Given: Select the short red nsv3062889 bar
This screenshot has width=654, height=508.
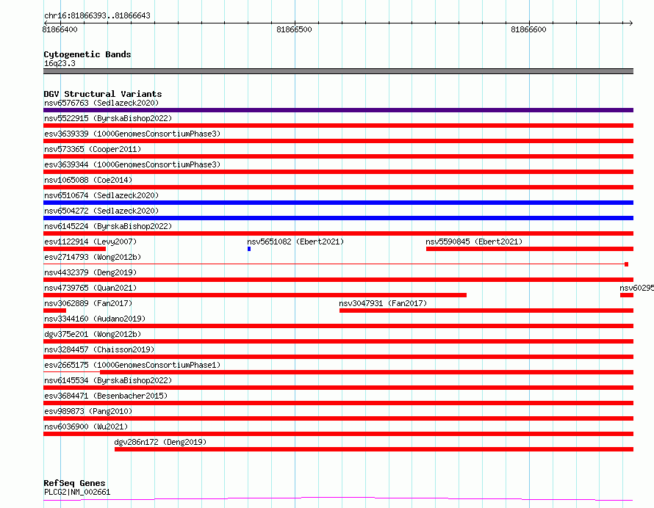Looking at the screenshot, I should tap(54, 311).
